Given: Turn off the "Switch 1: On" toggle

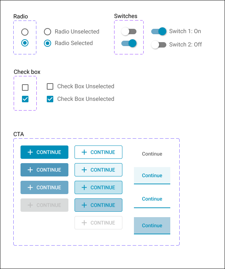Looking at the screenshot, I should (159, 31).
